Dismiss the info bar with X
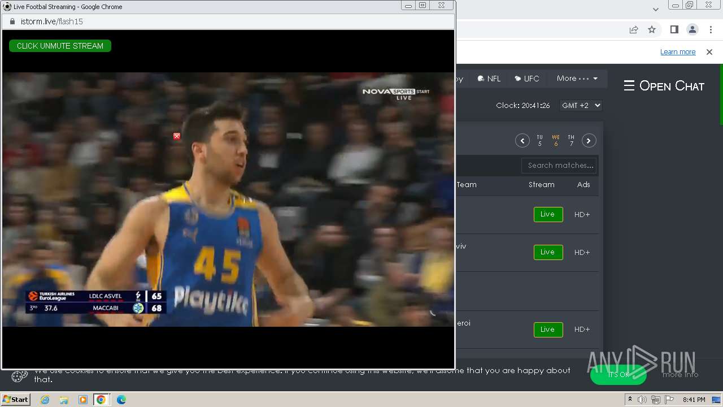 (709, 52)
